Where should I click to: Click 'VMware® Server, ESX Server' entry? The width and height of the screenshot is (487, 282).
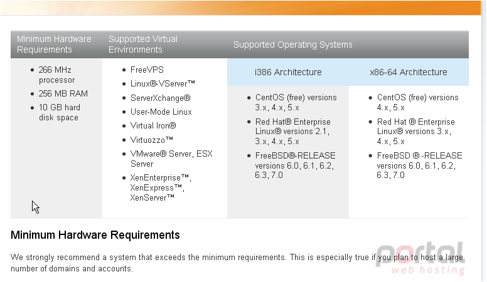point(171,159)
